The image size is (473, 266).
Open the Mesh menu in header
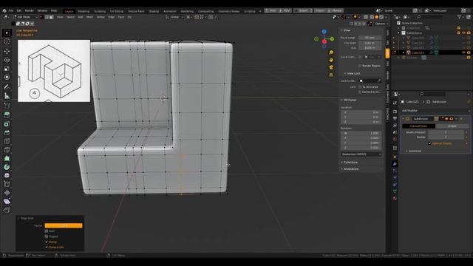pos(90,17)
